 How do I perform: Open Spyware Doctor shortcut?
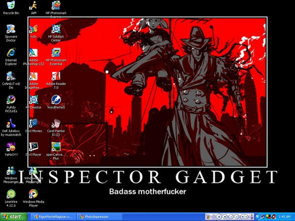tap(11, 33)
